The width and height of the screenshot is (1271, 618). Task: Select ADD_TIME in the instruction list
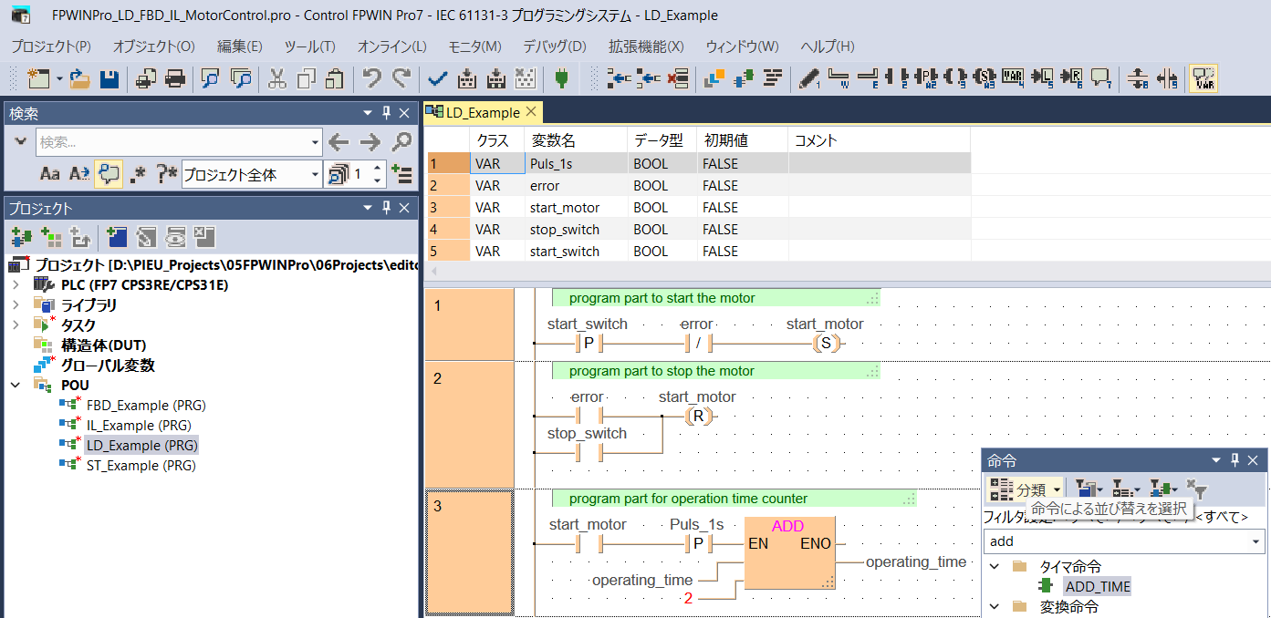pos(1098,587)
